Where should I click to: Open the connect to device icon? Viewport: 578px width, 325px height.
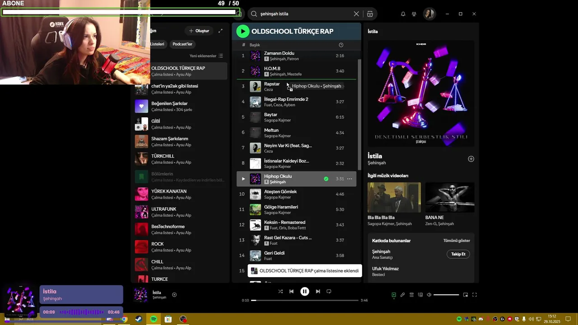point(420,295)
